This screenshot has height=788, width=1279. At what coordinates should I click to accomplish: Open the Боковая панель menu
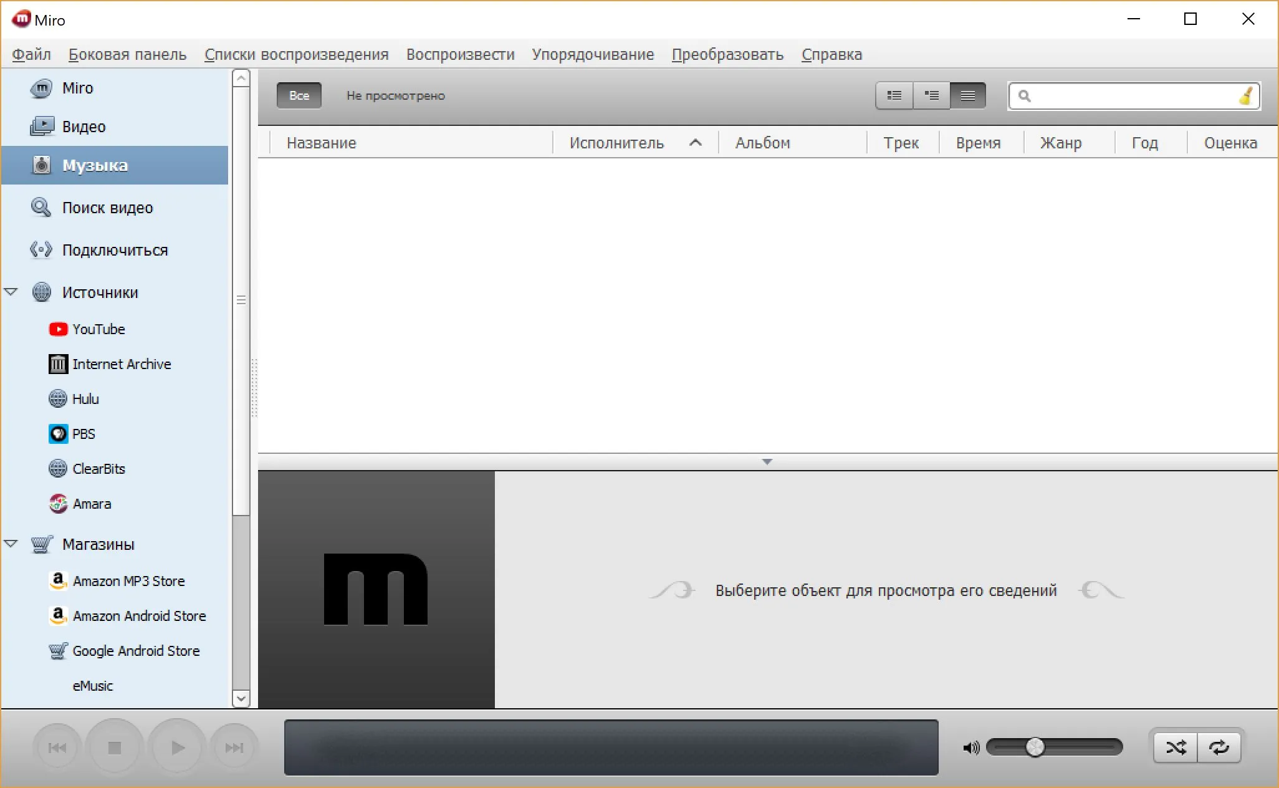(x=128, y=55)
